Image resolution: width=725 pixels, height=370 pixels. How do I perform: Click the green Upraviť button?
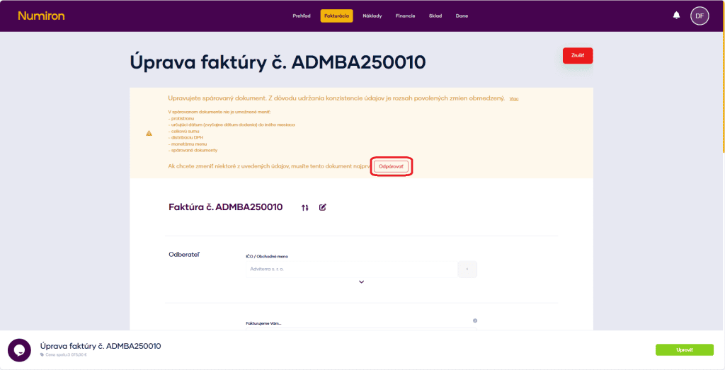[x=685, y=349]
